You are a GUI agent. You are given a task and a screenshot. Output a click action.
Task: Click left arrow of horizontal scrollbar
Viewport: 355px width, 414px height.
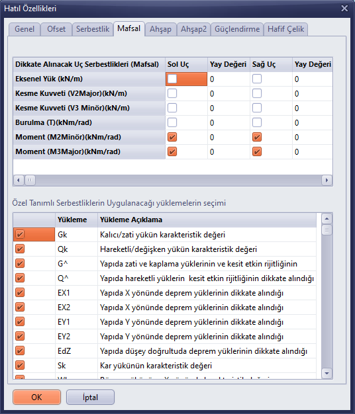[19, 181]
